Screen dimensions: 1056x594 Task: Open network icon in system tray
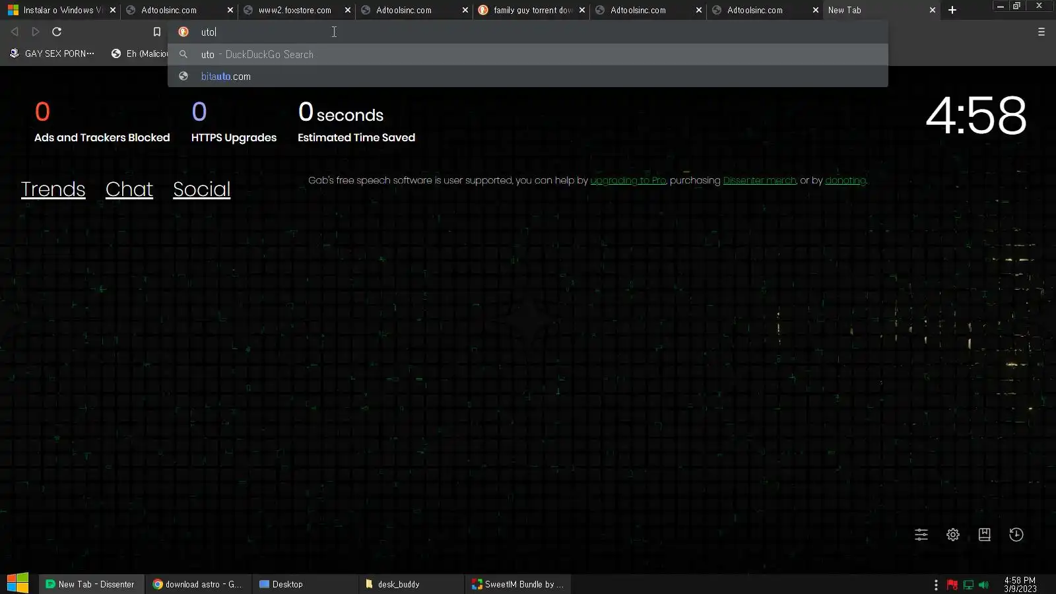pyautogui.click(x=968, y=585)
